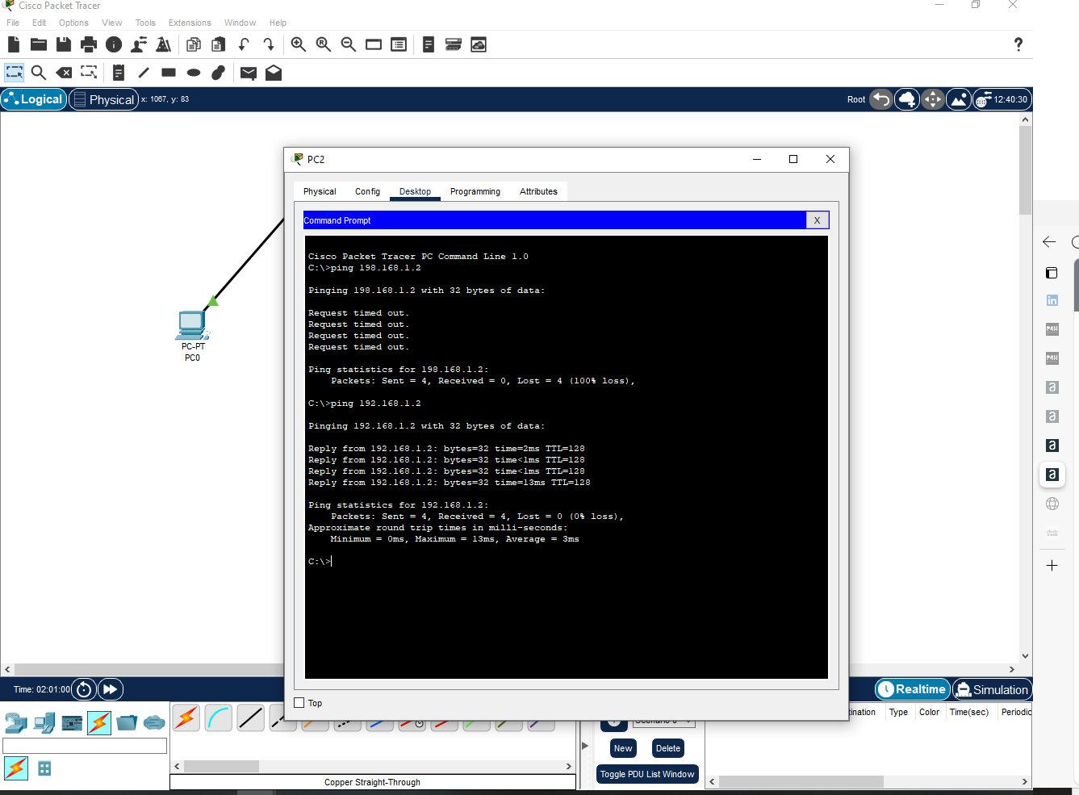Open a file with the folder icon

tap(39, 44)
